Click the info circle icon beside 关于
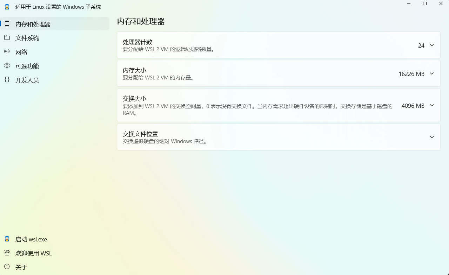 7,267
